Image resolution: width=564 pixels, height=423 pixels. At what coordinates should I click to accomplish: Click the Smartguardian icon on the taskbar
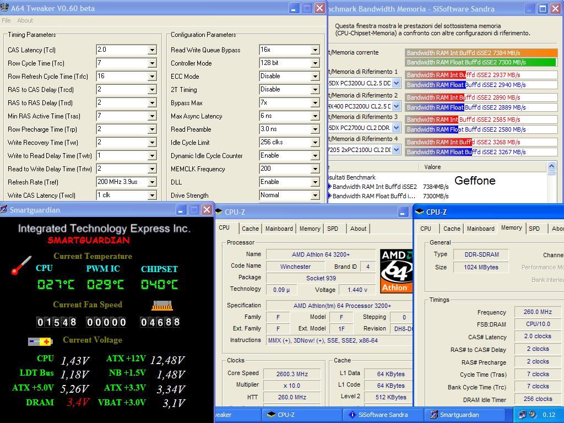tap(434, 415)
